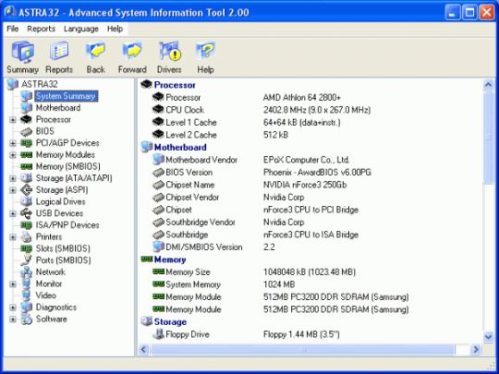Open the Reports menu
Image resolution: width=499 pixels, height=374 pixels.
41,29
